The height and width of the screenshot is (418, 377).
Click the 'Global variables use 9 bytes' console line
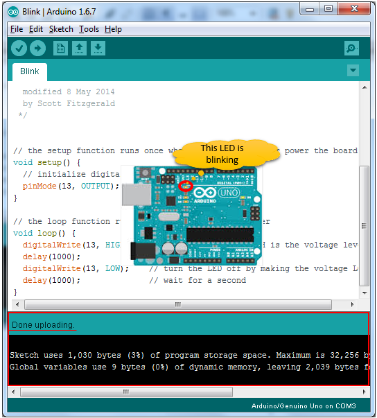pos(189,367)
